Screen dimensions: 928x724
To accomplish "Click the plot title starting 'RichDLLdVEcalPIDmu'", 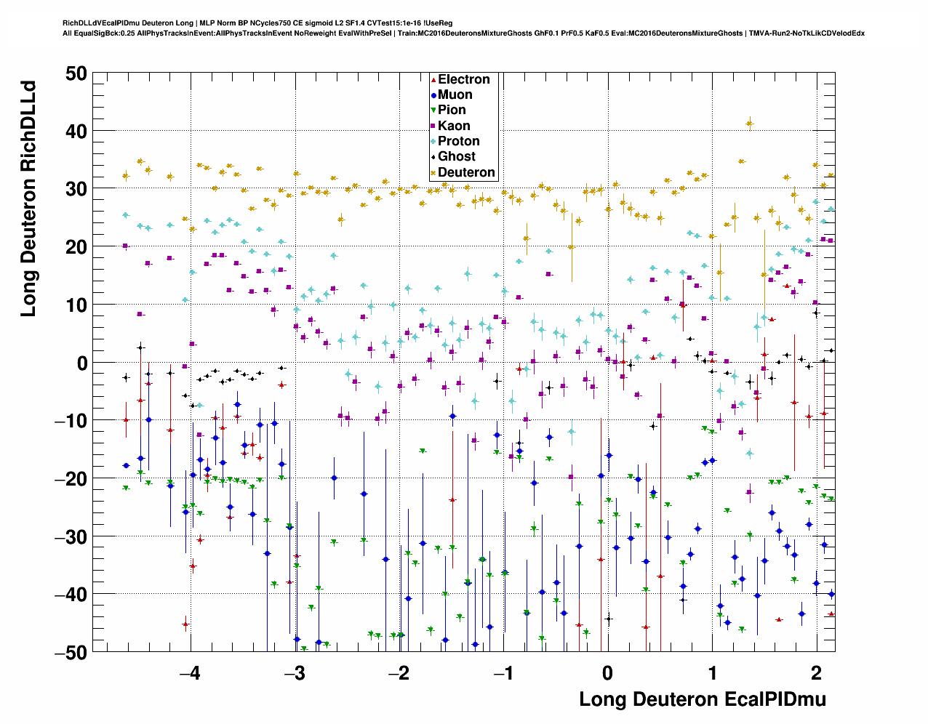I will [x=257, y=23].
